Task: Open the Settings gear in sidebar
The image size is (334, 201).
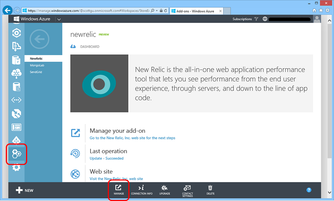Action: click(16, 167)
